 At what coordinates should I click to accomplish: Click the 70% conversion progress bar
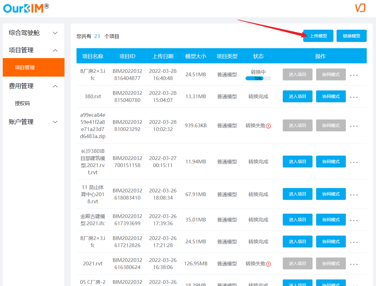(258, 78)
